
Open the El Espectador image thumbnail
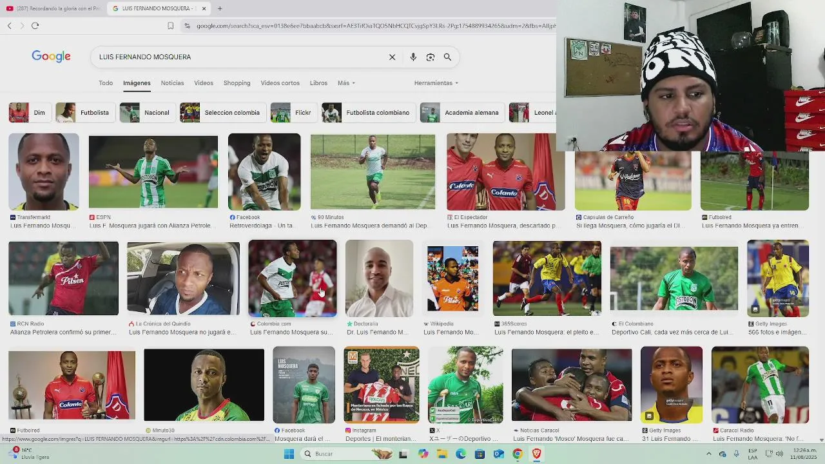pyautogui.click(x=505, y=172)
